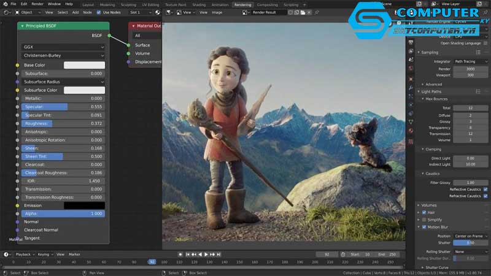Open the Render menu
This screenshot has width=491, height=276.
tap(37, 4)
